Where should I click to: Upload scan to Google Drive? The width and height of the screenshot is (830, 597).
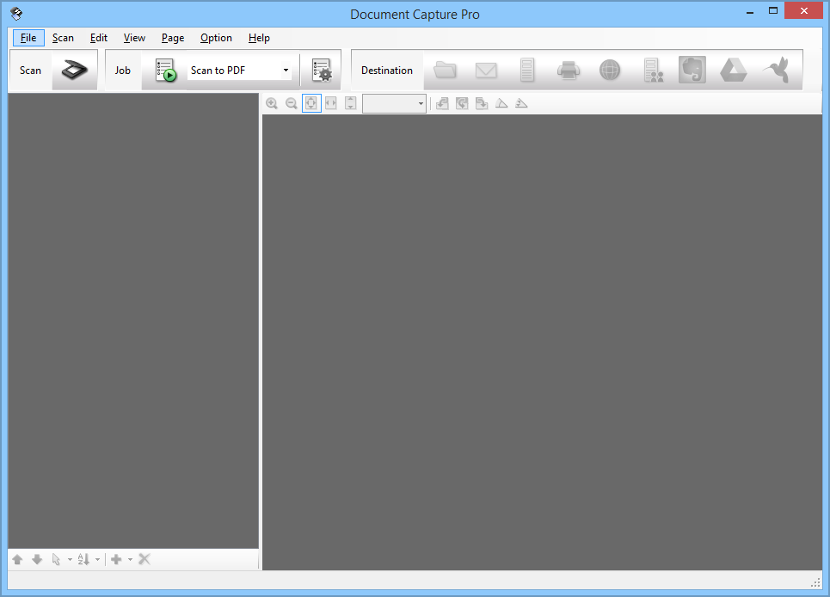[734, 70]
